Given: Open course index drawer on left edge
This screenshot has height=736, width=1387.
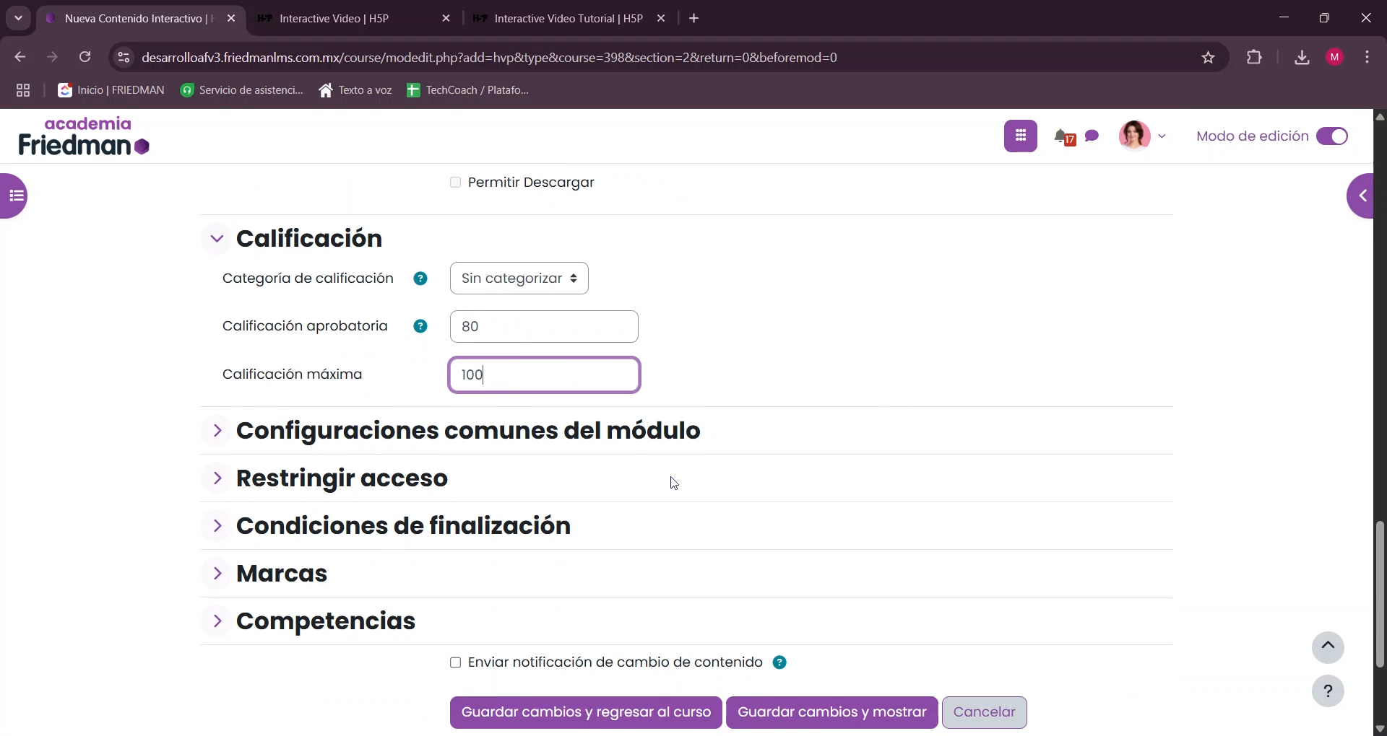Looking at the screenshot, I should pyautogui.click(x=14, y=196).
